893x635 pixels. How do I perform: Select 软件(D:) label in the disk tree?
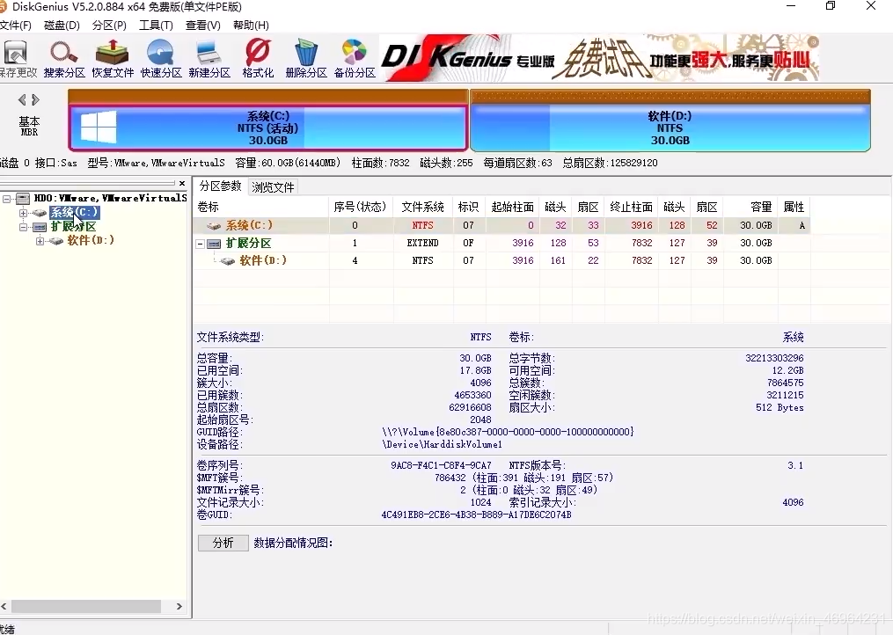(x=90, y=241)
